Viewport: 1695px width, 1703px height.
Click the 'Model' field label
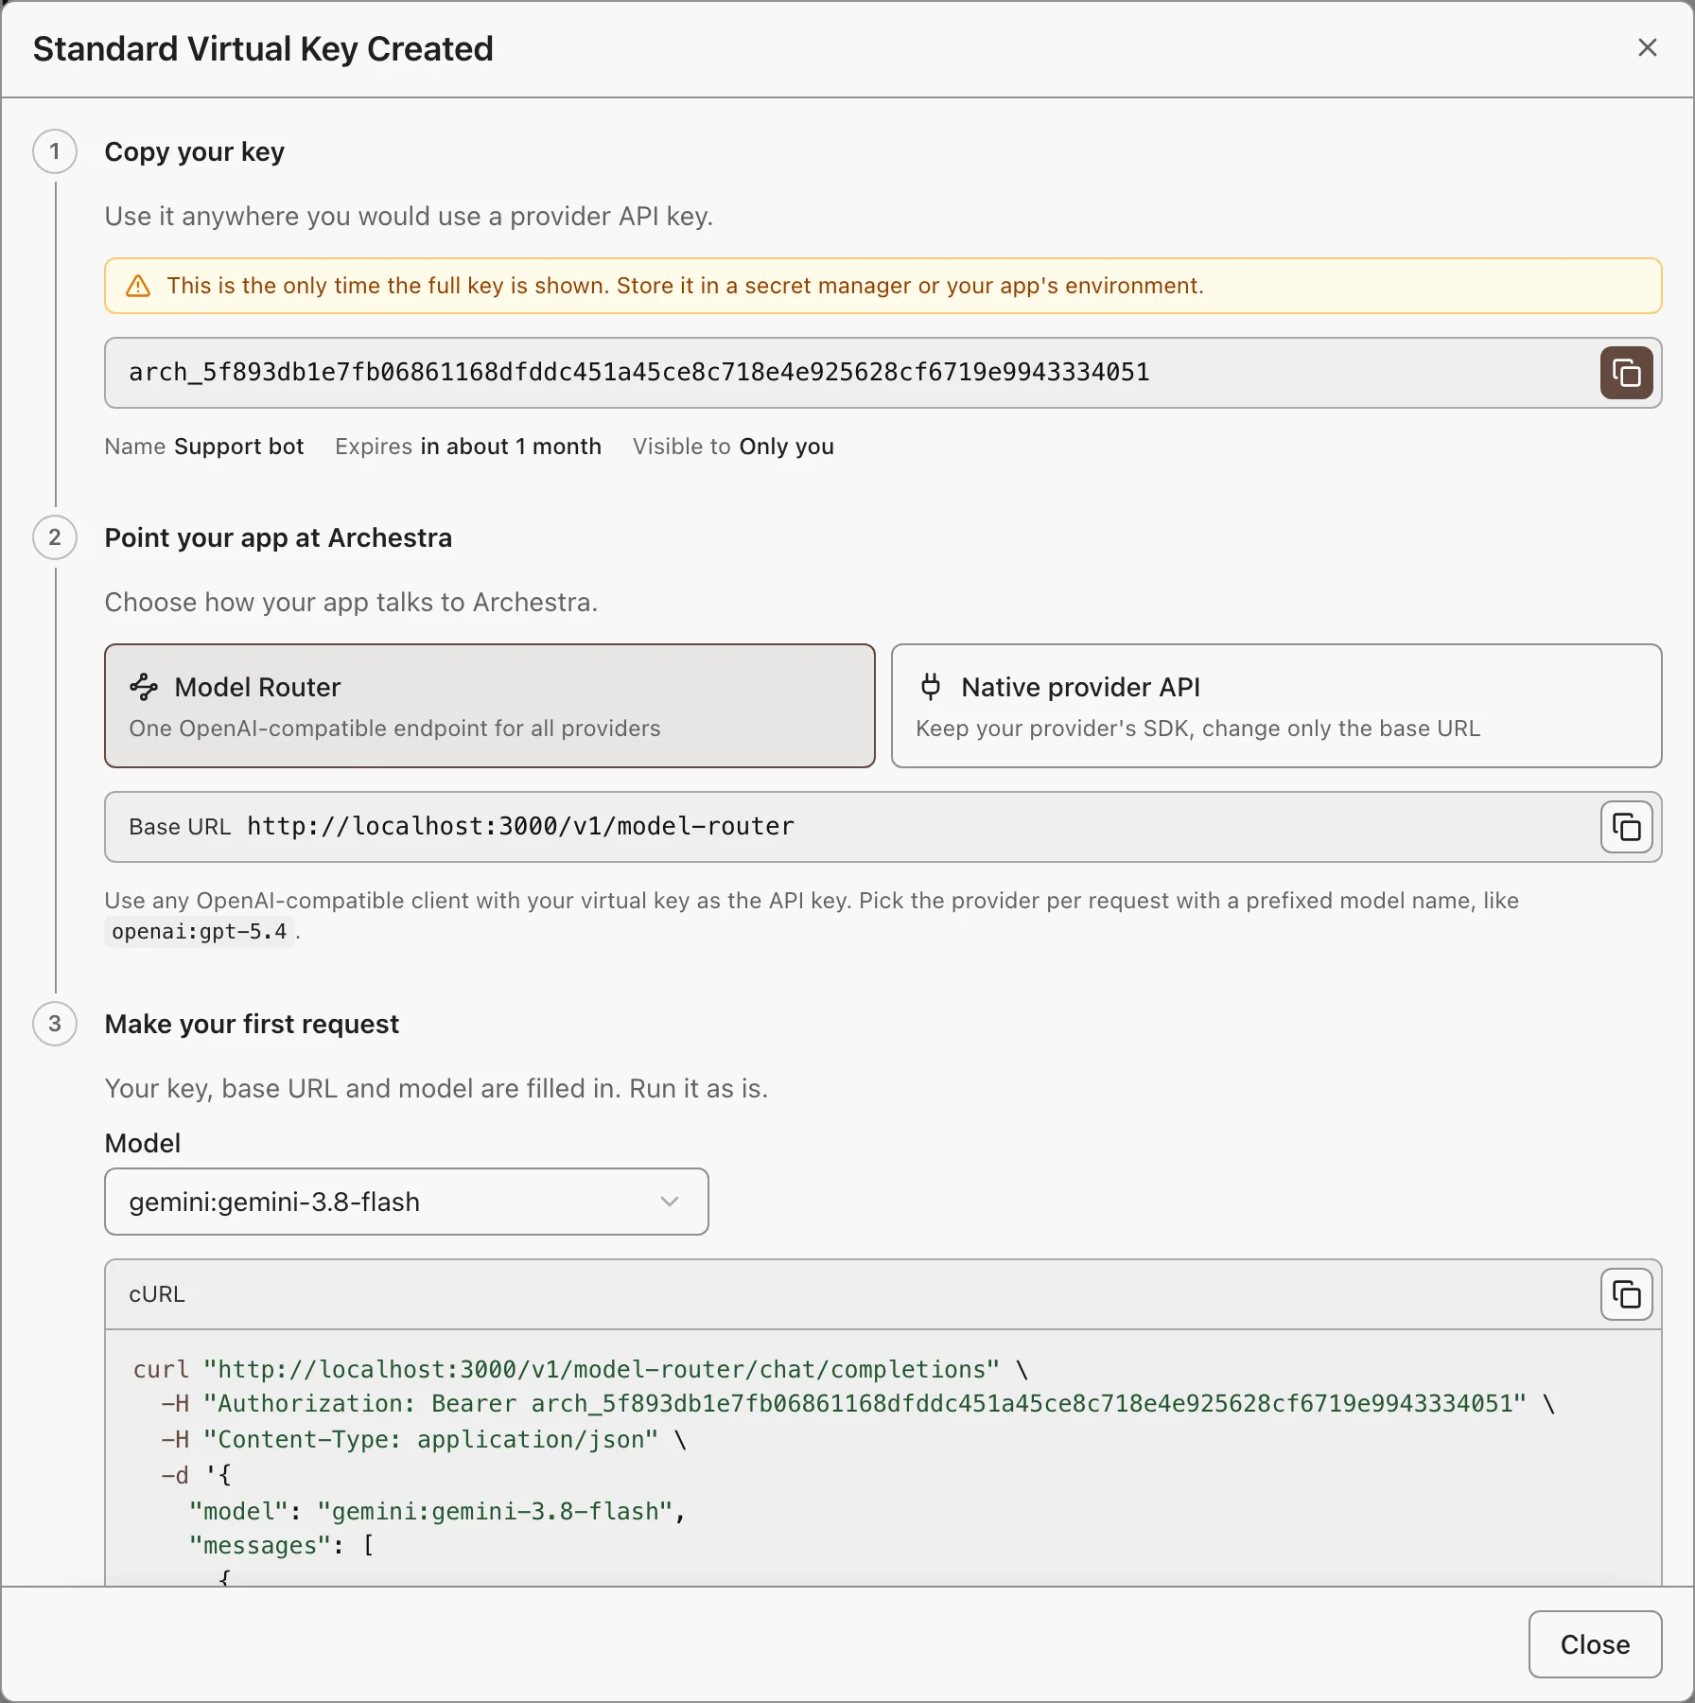[x=143, y=1143]
